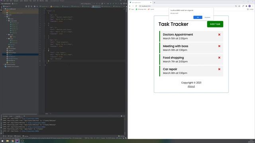Click the Food shopping task title
The height and width of the screenshot is (143, 255).
pyautogui.click(x=173, y=58)
